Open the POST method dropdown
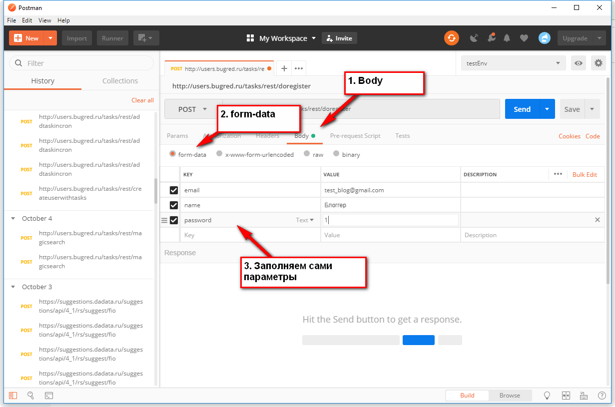615x407 pixels. [193, 109]
